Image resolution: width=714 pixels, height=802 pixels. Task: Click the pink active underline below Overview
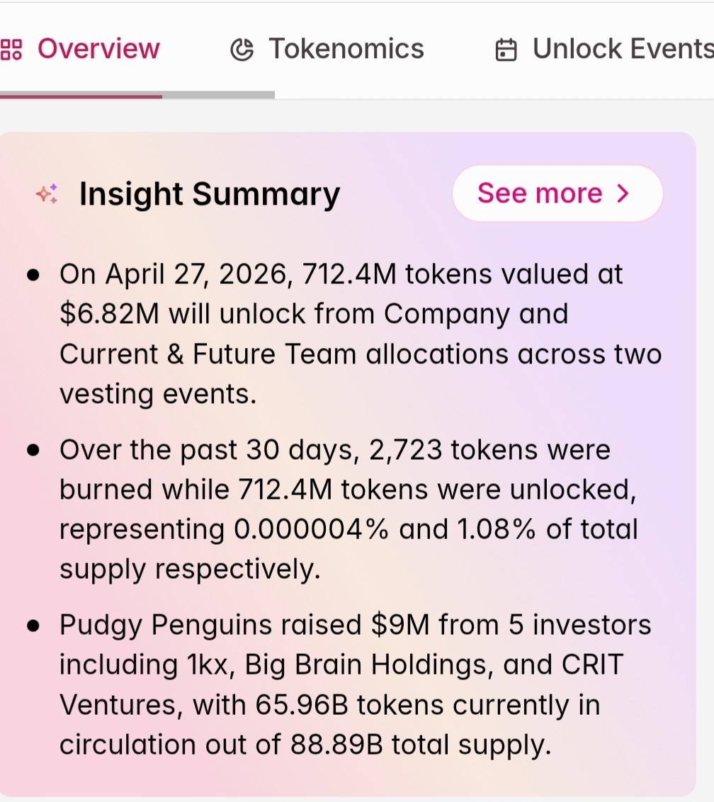pyautogui.click(x=81, y=96)
